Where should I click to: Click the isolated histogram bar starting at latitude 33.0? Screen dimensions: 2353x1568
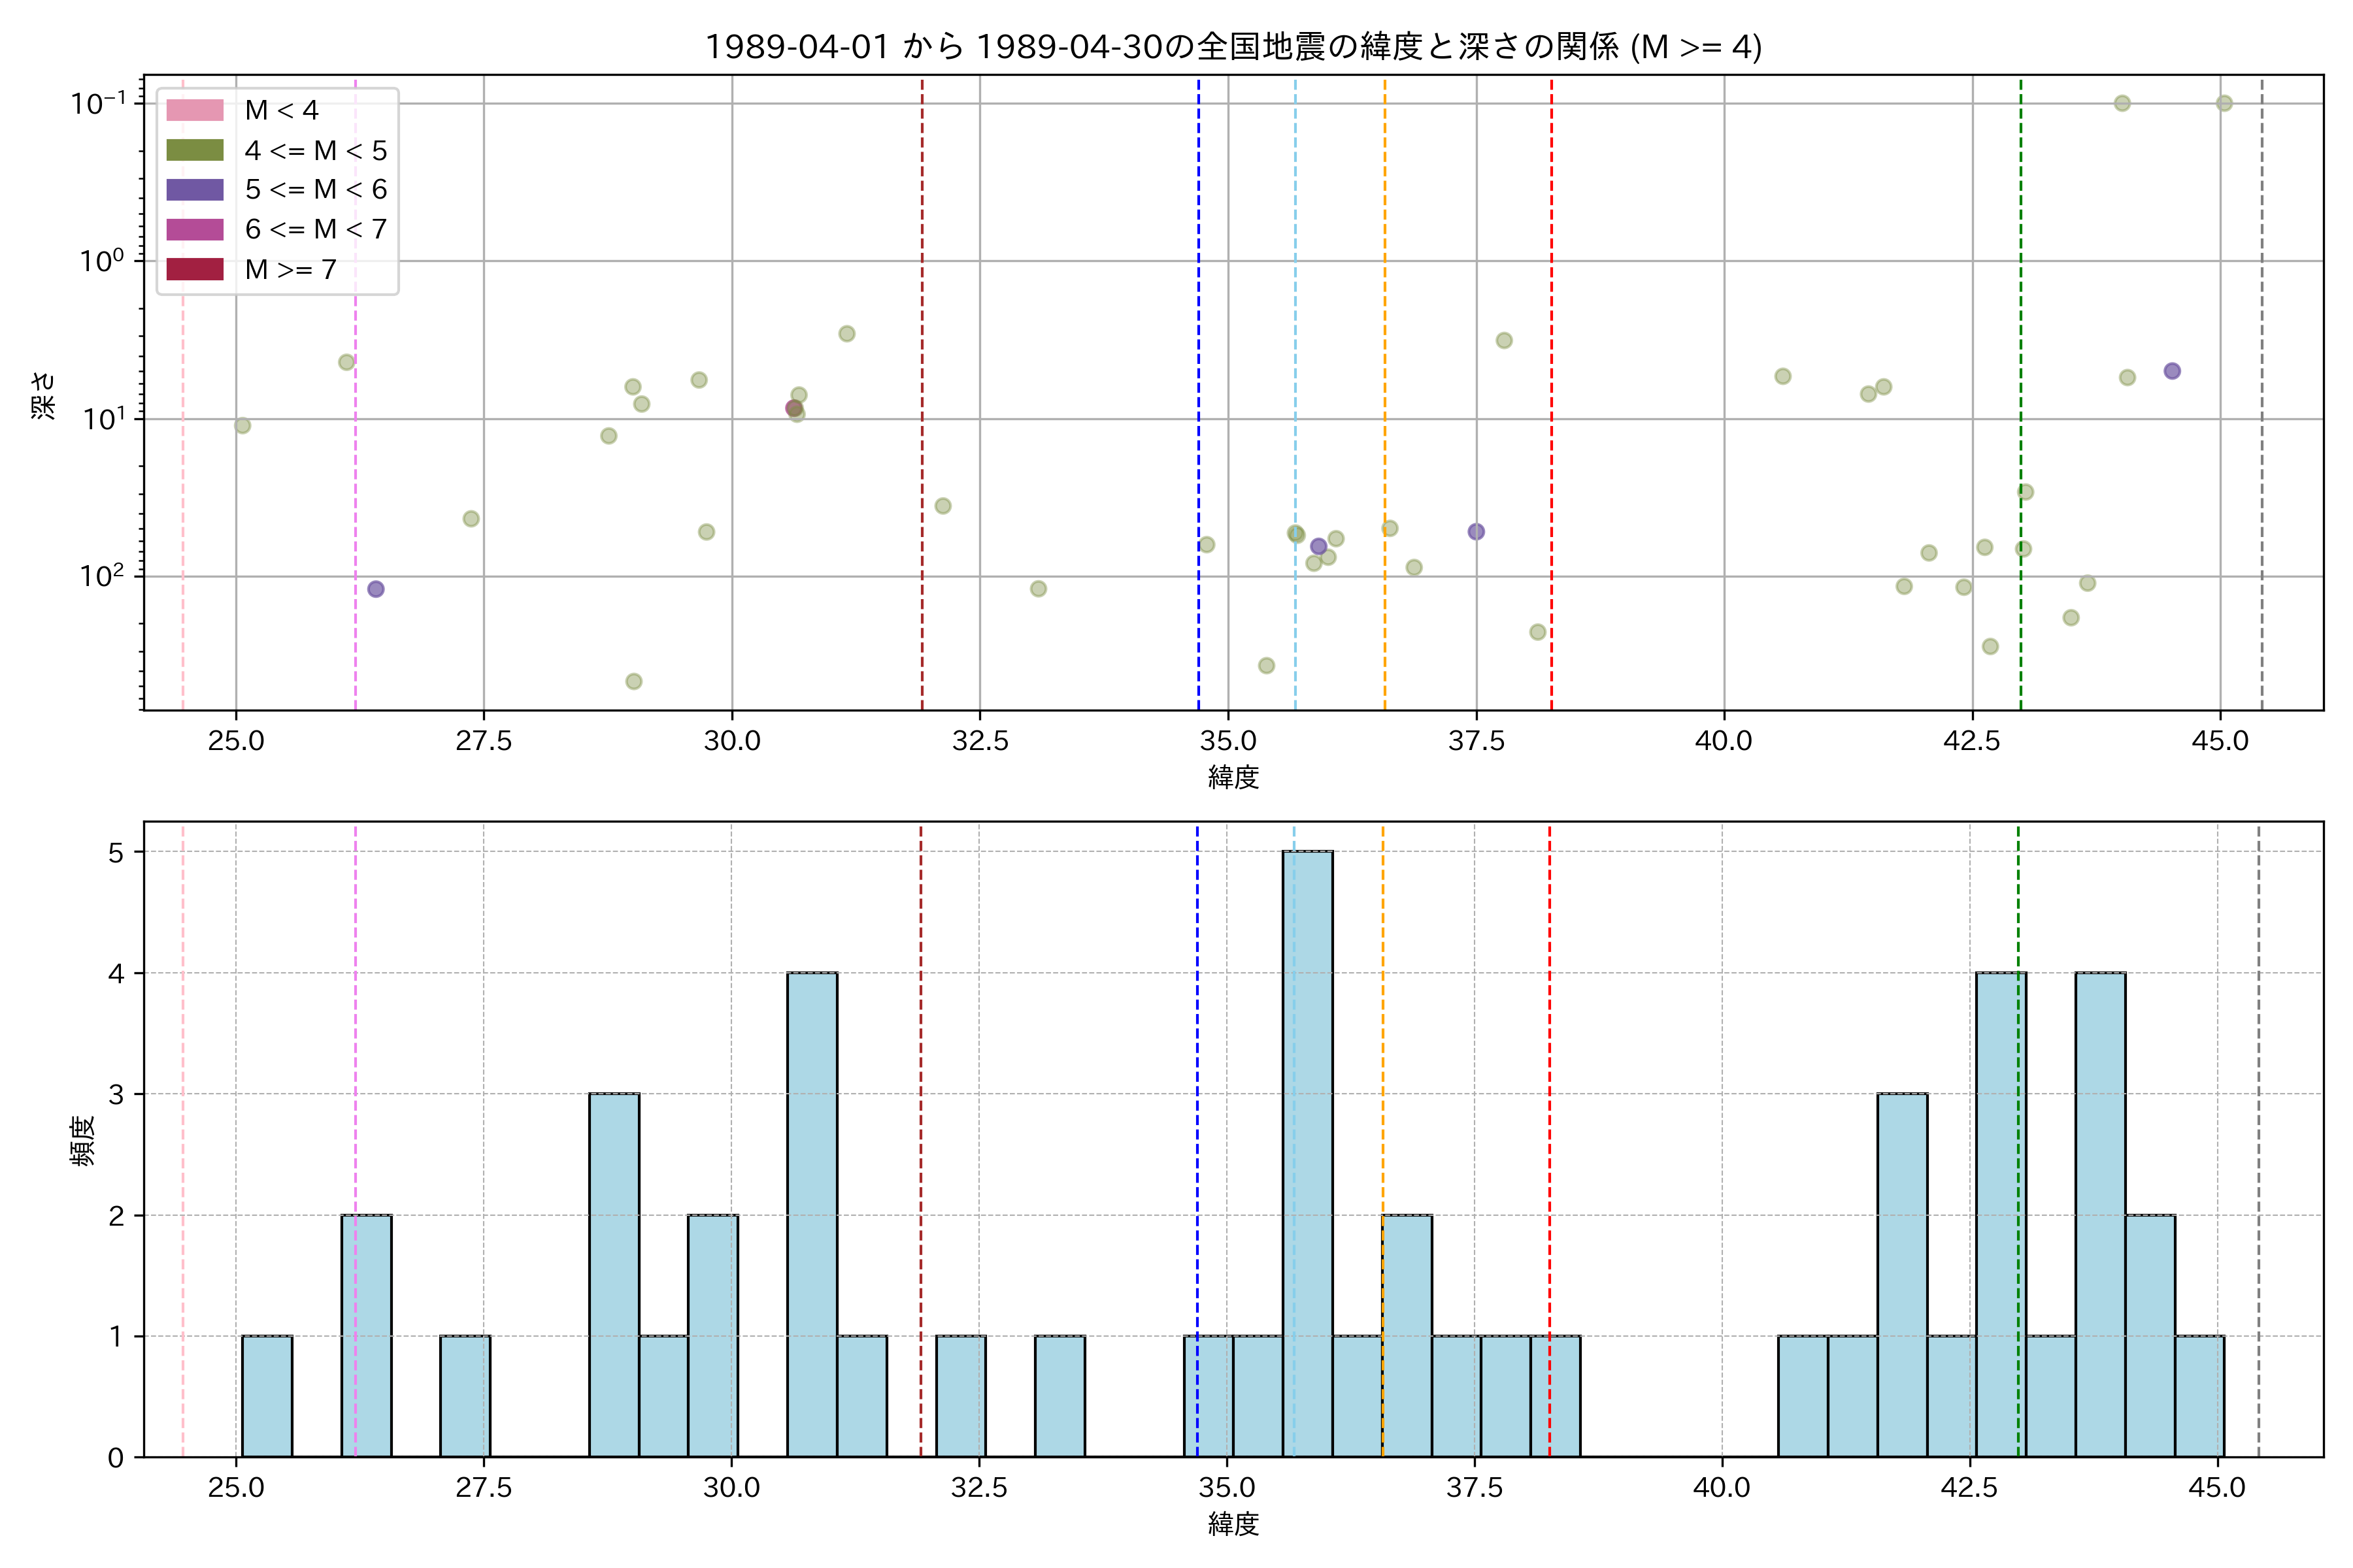(x=1060, y=1396)
